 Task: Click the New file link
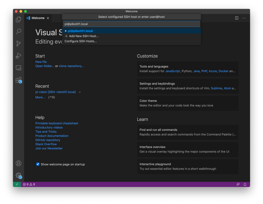(41, 62)
